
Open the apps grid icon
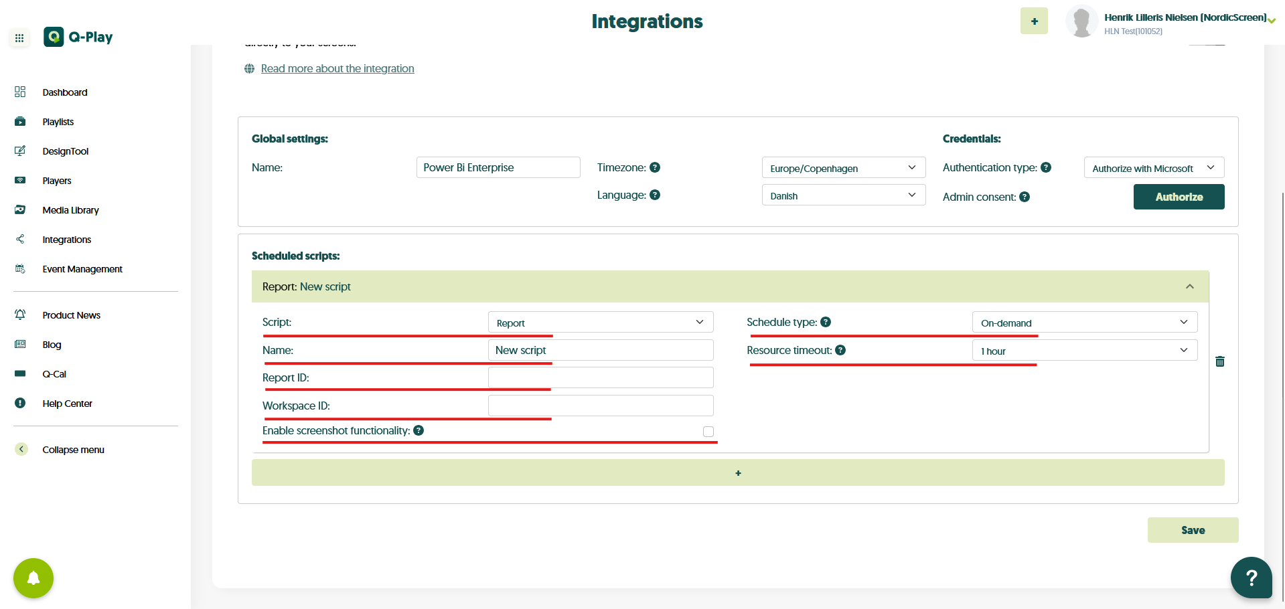coord(19,38)
